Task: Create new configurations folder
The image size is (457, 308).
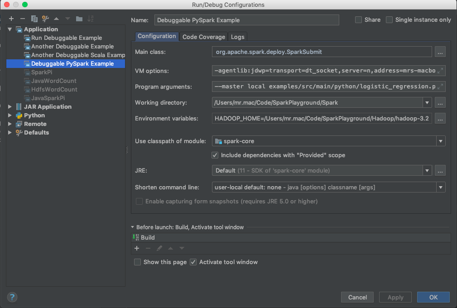Action: coord(79,19)
